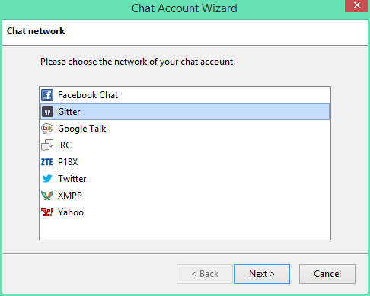Select Yahoo from the network list
Viewport: 370px width, 296px height.
(x=185, y=212)
